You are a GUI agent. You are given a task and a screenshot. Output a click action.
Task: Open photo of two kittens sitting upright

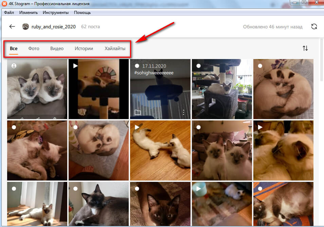pyautogui.click(x=222, y=150)
